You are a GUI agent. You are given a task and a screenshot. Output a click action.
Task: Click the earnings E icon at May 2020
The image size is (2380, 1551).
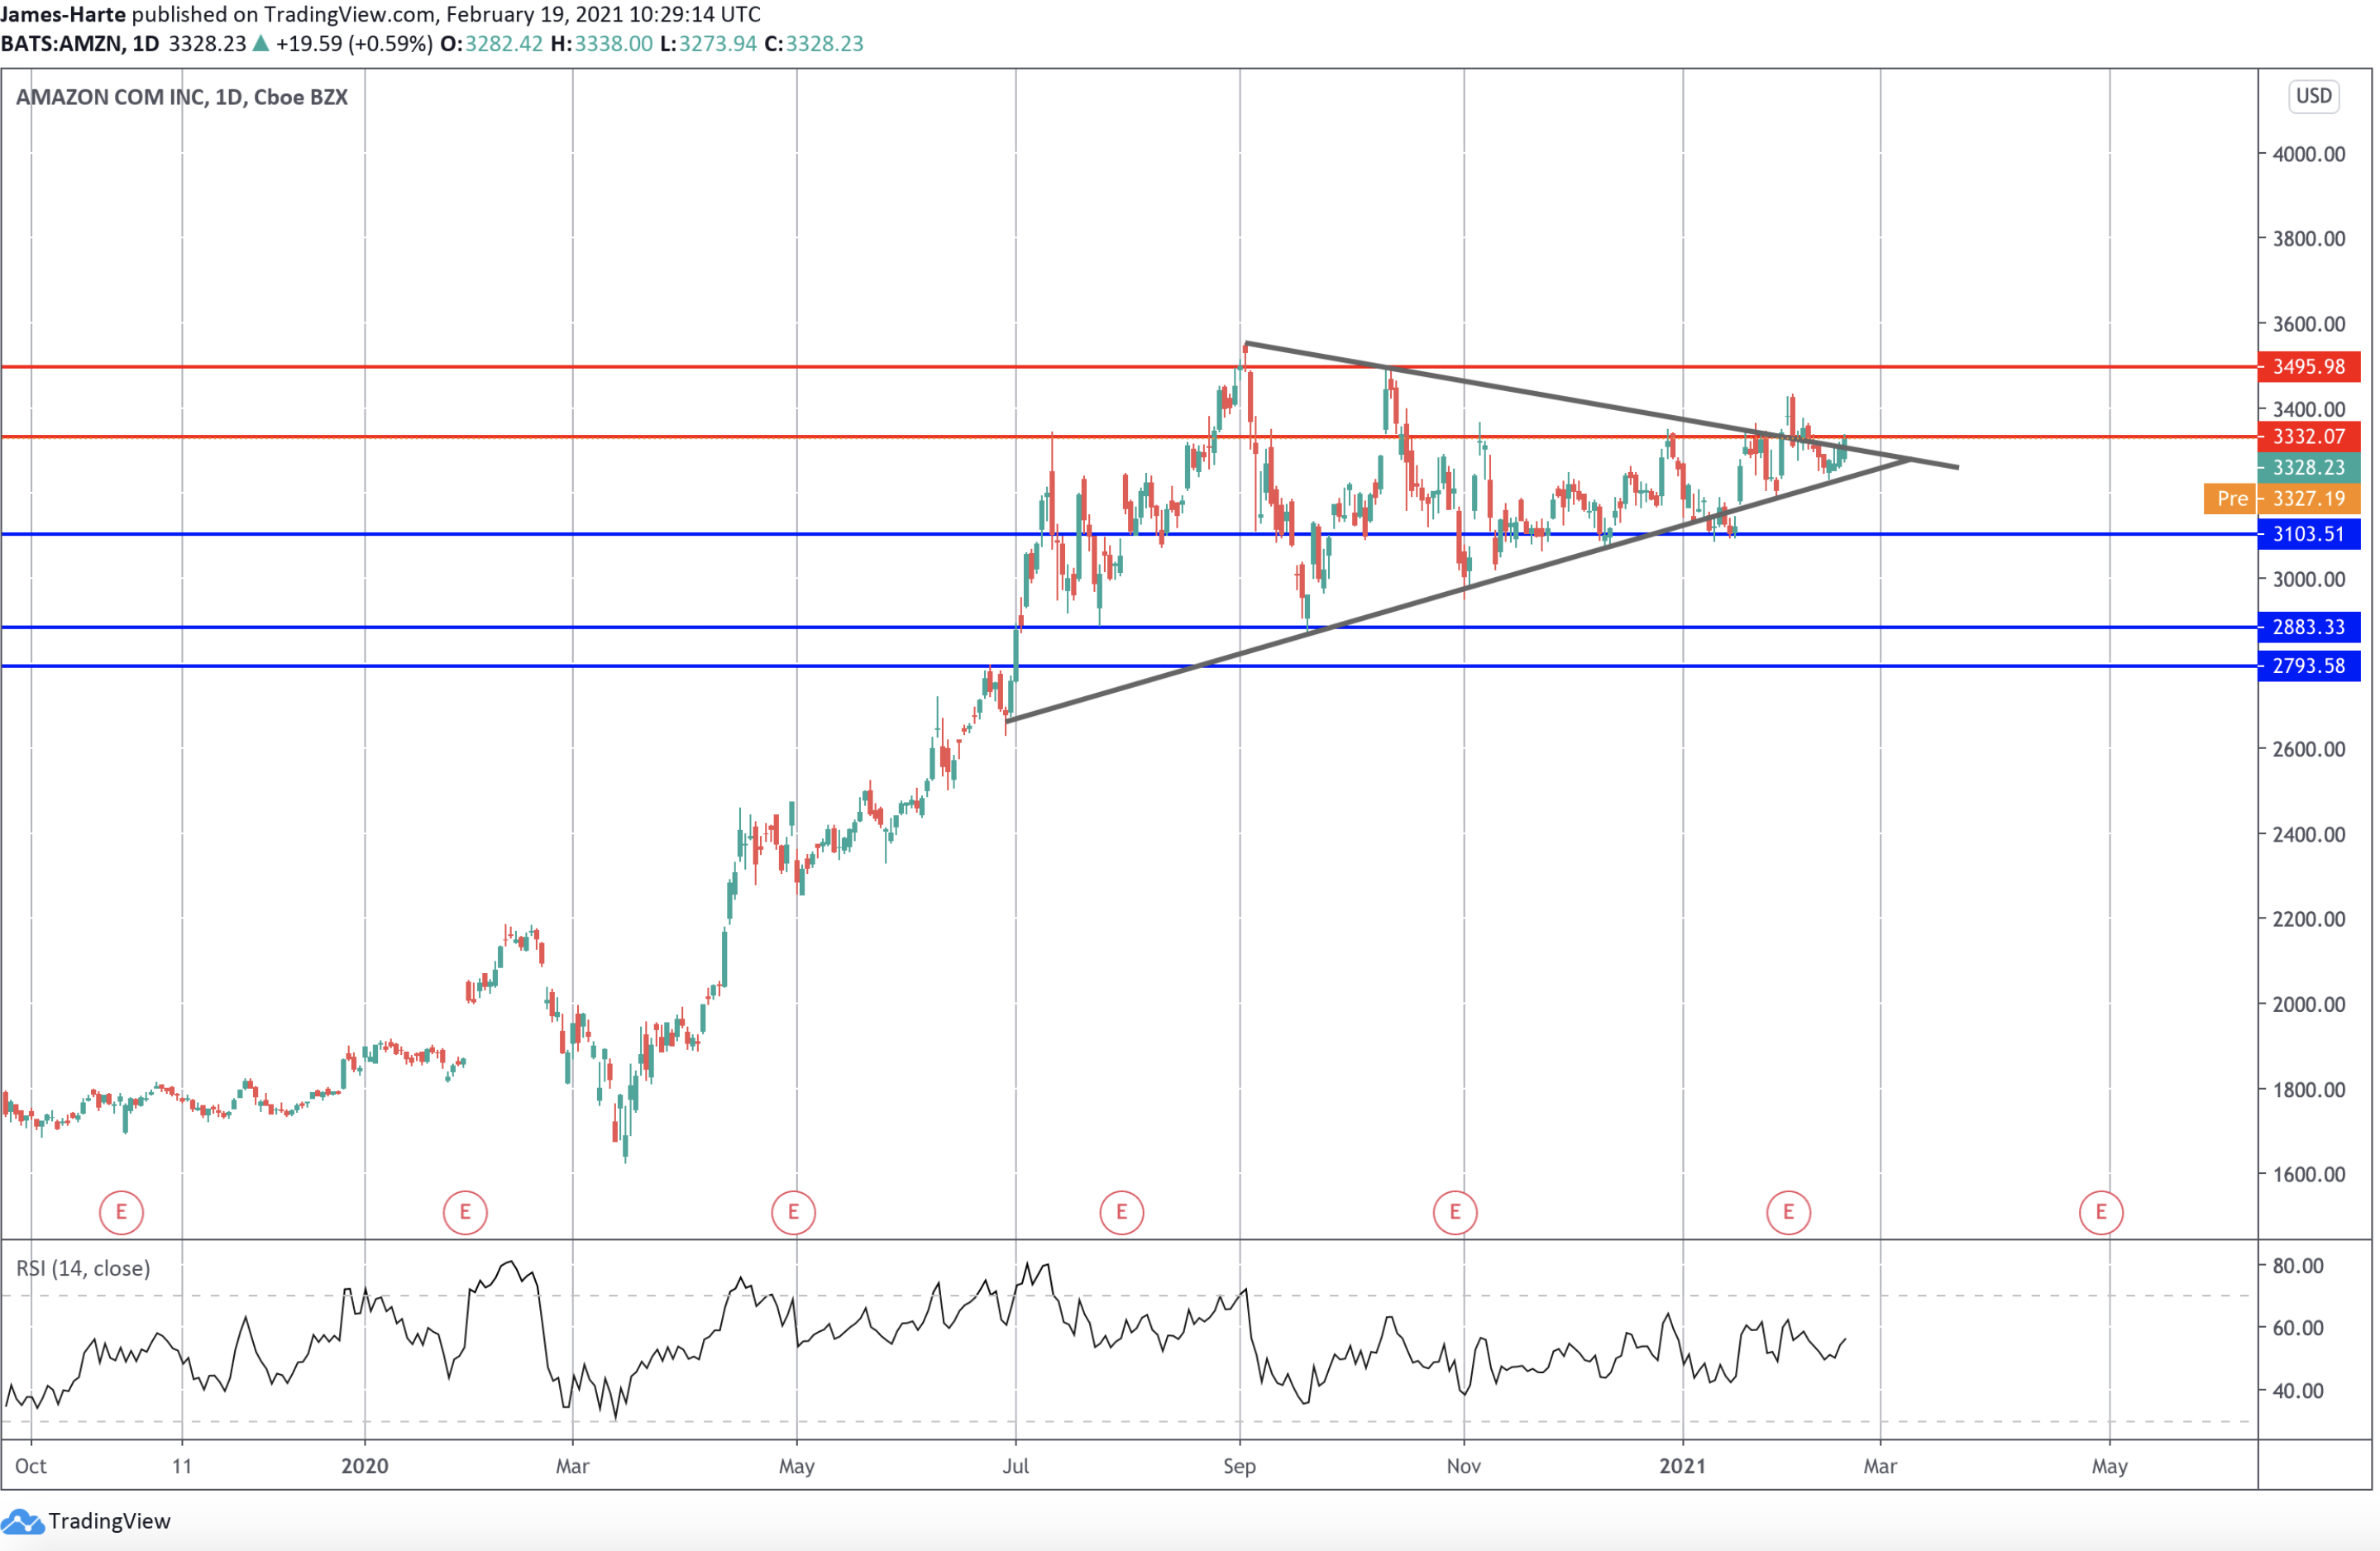tap(793, 1212)
